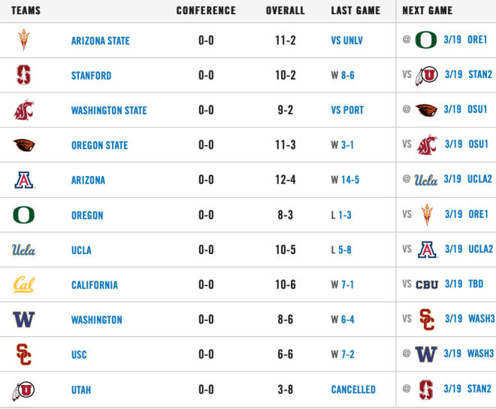
Task: Click the Utah drum and feather logo in Teams column
Action: coord(23,391)
